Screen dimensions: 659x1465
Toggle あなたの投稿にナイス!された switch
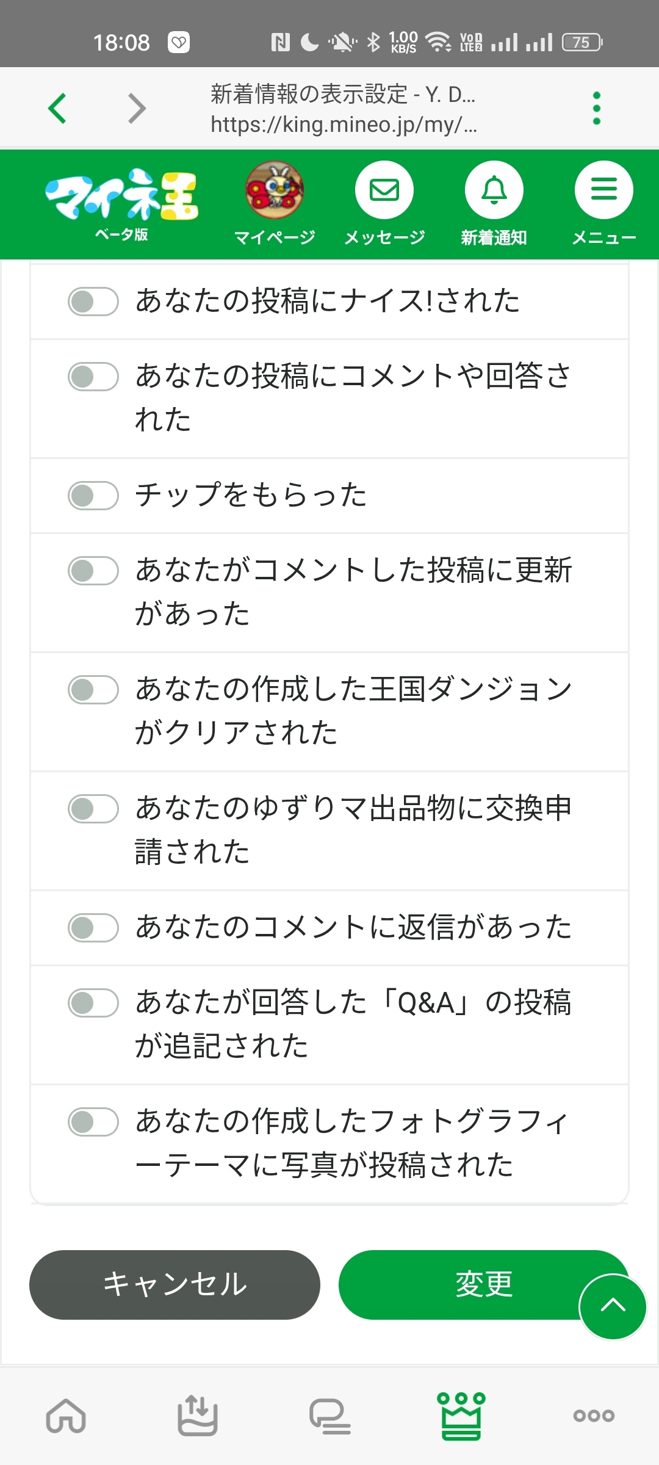pos(93,302)
